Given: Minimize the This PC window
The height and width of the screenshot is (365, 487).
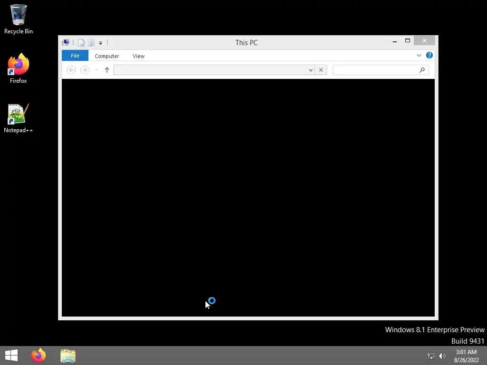Looking at the screenshot, I should click(x=395, y=41).
